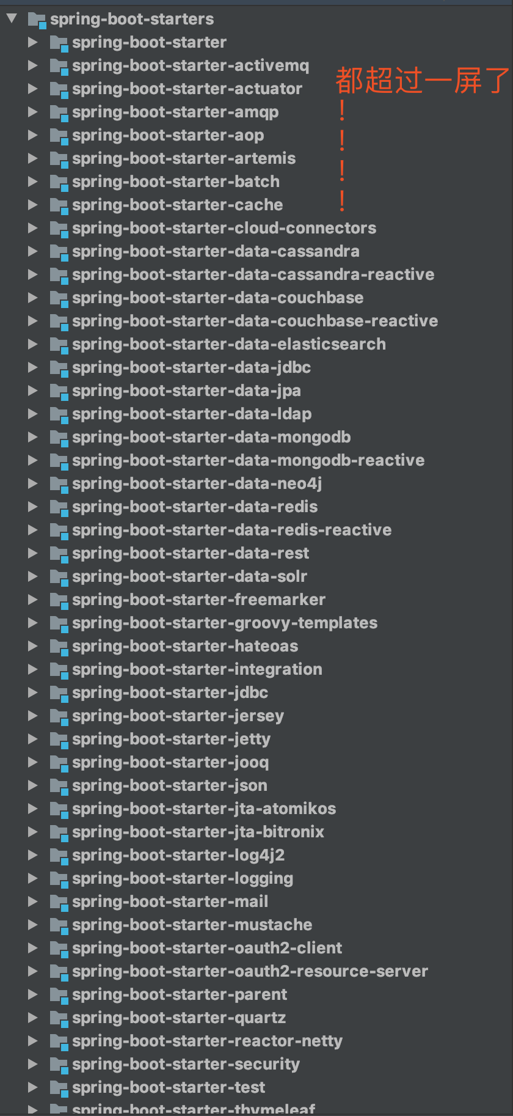
Task: Click the spring-boot-starter-data-rest folder icon
Action: (x=59, y=554)
